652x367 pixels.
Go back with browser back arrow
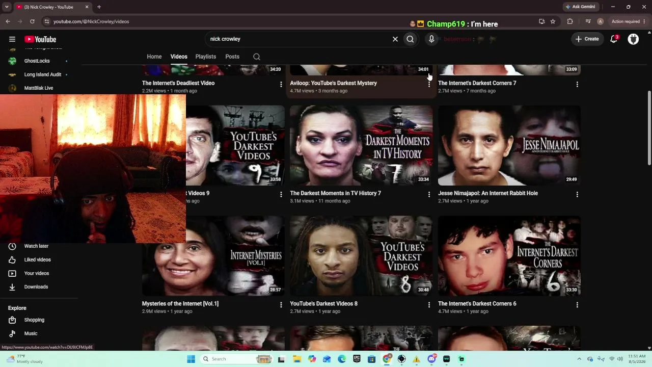click(8, 21)
